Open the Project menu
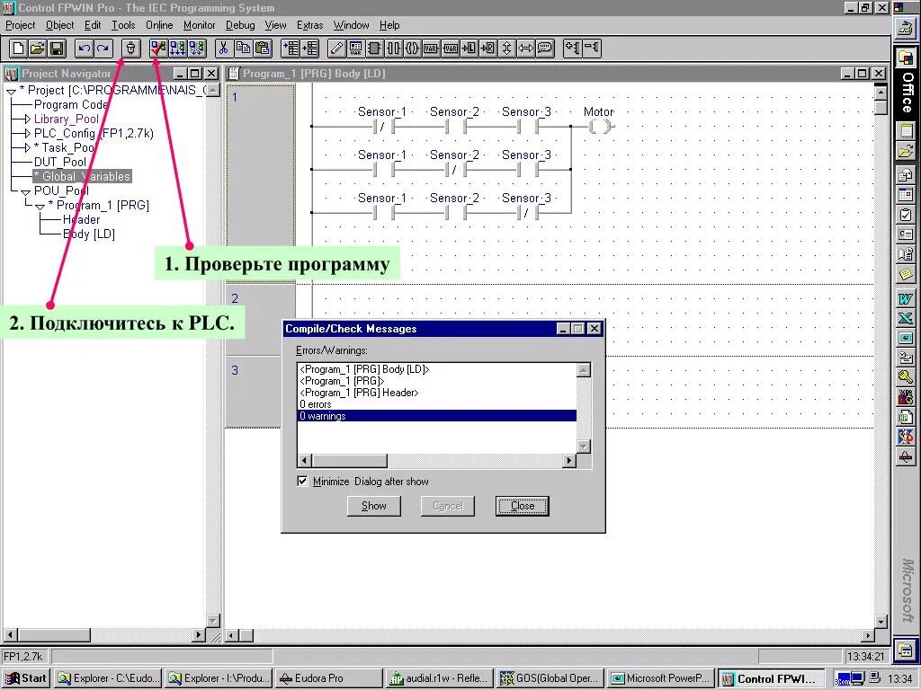This screenshot has width=921, height=690. click(x=21, y=25)
